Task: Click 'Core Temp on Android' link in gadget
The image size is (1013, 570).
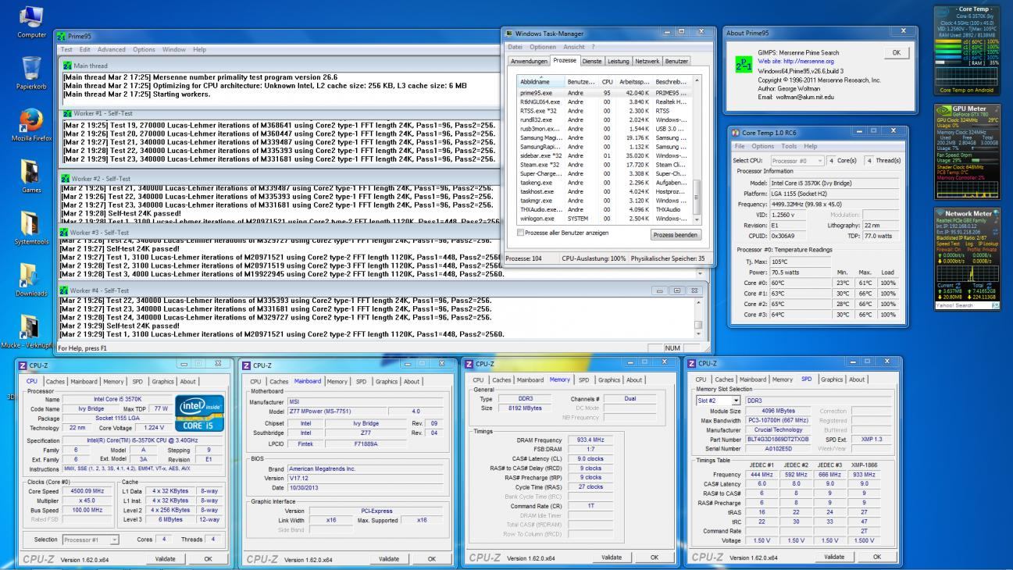Action: pyautogui.click(x=968, y=90)
